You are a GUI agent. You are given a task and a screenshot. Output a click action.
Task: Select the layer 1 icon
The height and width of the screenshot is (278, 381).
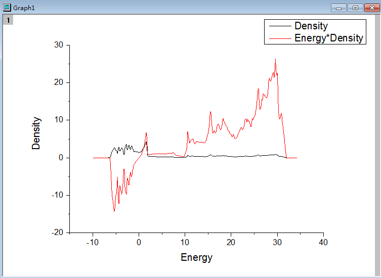(9, 20)
